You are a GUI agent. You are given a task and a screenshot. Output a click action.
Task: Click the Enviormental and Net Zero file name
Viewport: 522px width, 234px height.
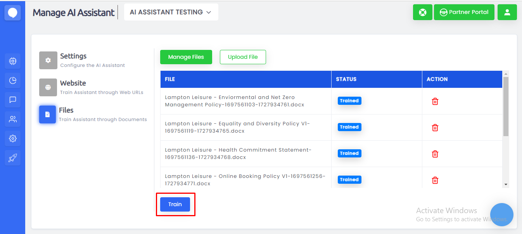[x=235, y=101]
